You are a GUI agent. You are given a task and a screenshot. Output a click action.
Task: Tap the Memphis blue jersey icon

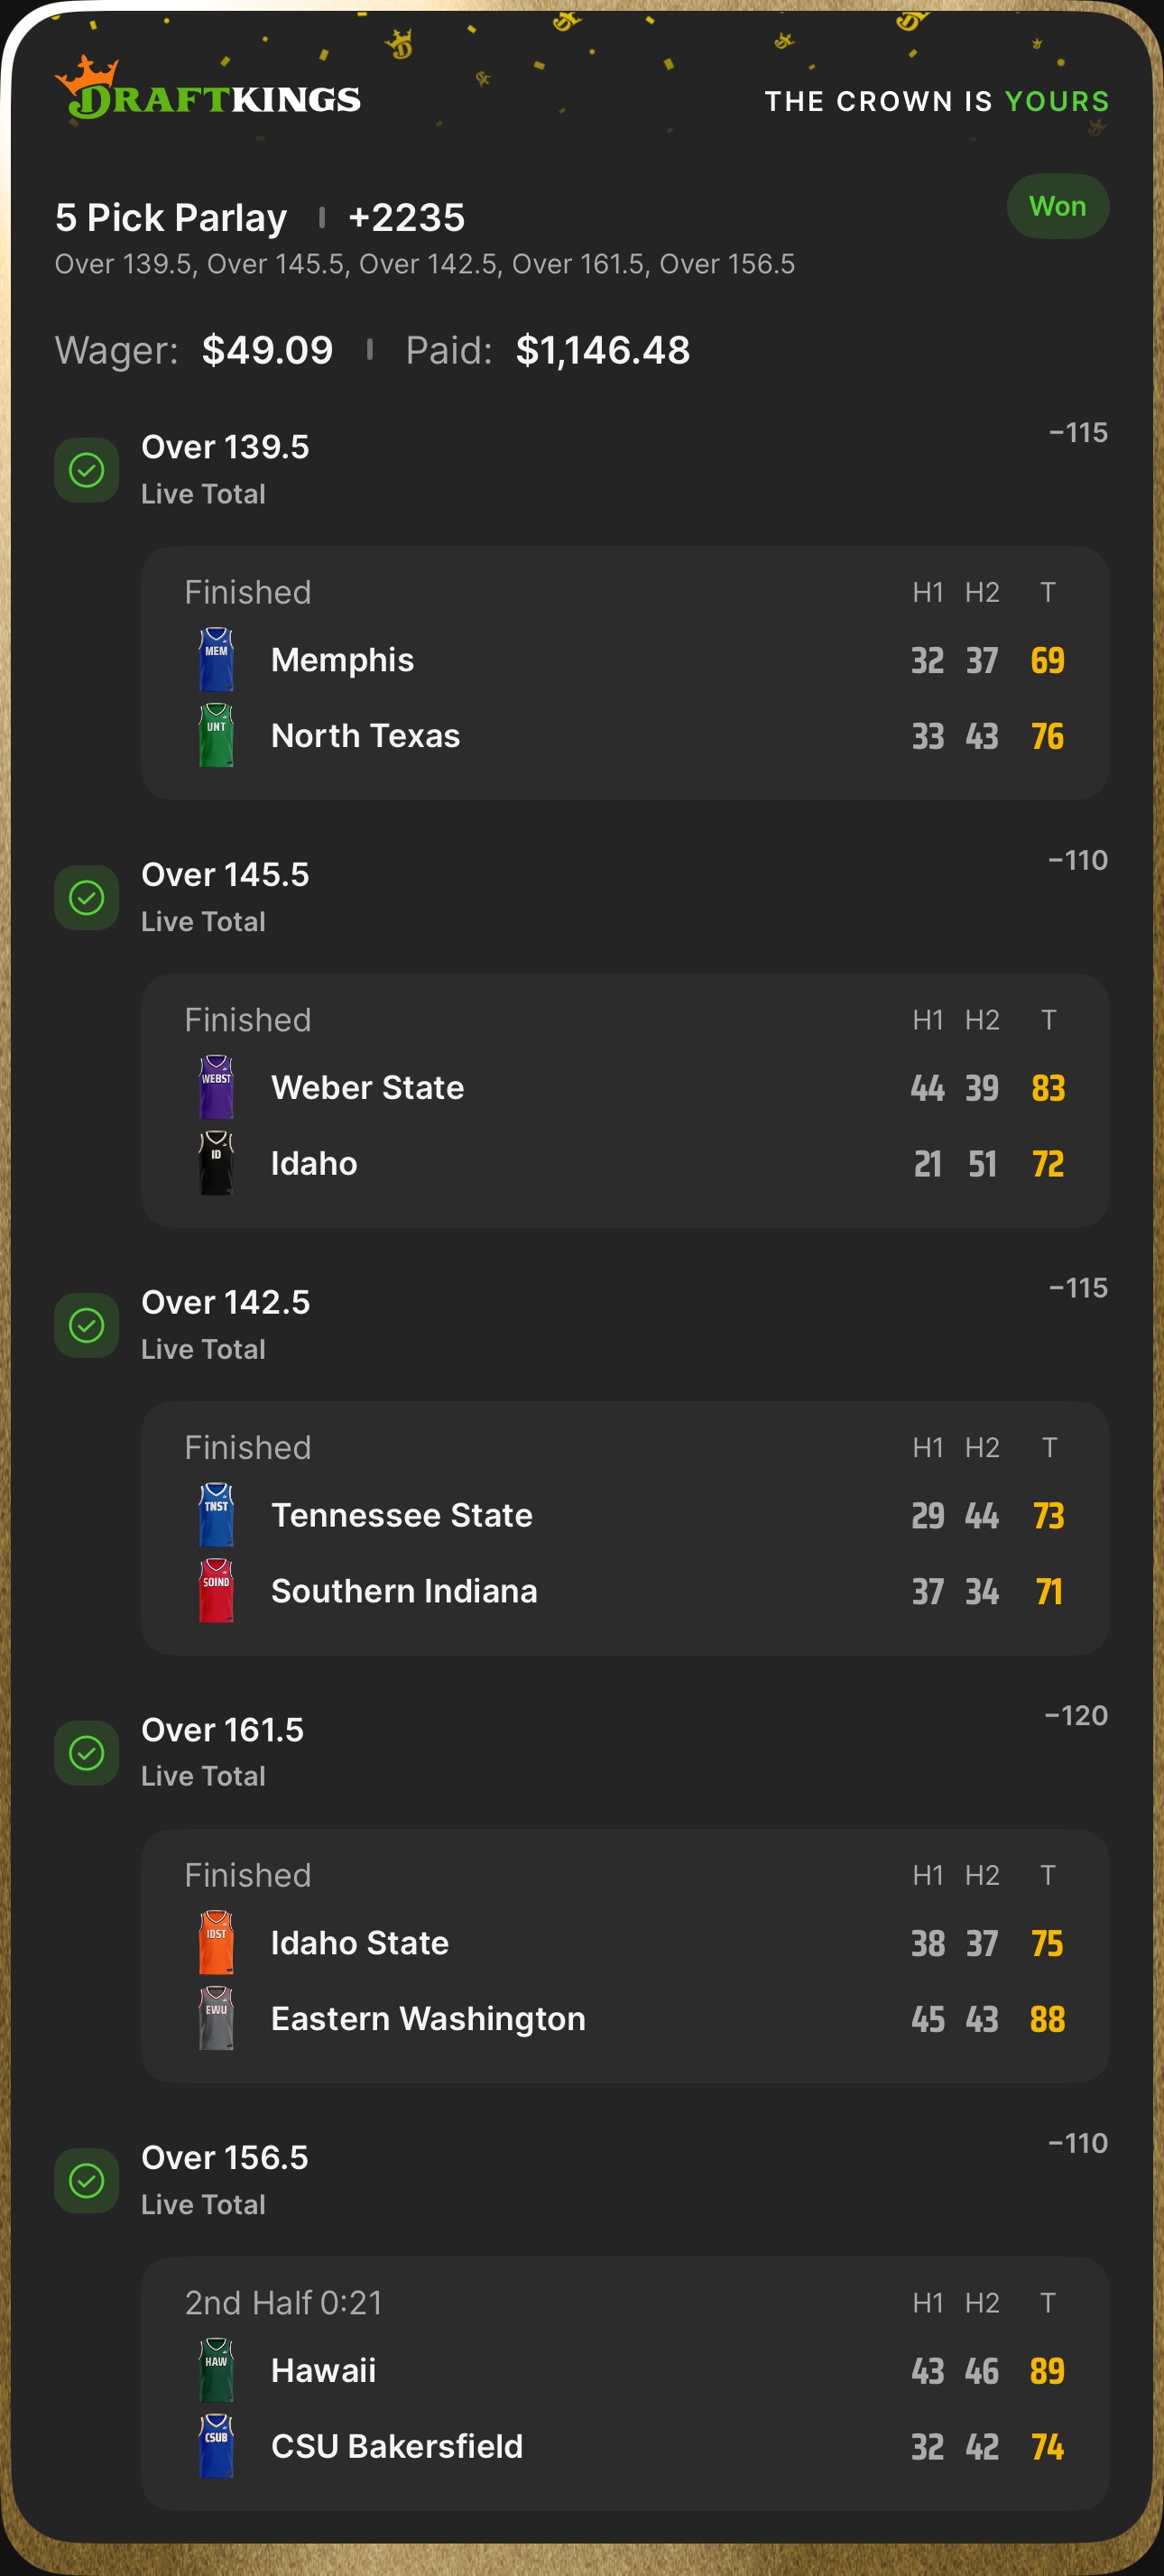click(216, 660)
